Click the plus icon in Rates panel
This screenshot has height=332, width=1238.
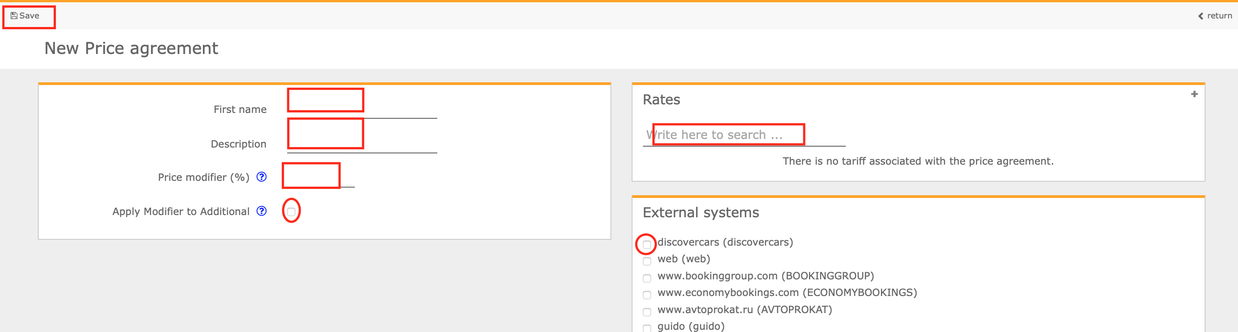pos(1194,94)
